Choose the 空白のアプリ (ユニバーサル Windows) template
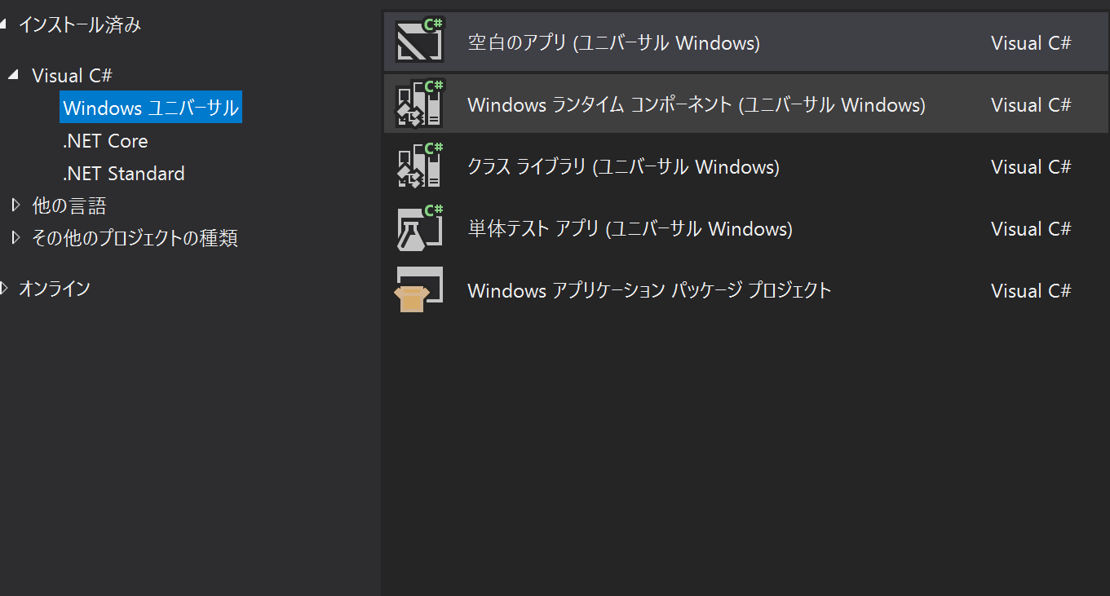This screenshot has height=596, width=1110. (x=614, y=42)
